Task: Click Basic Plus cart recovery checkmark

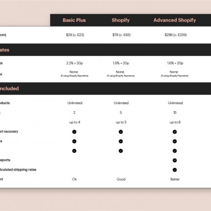Action: 74,132
